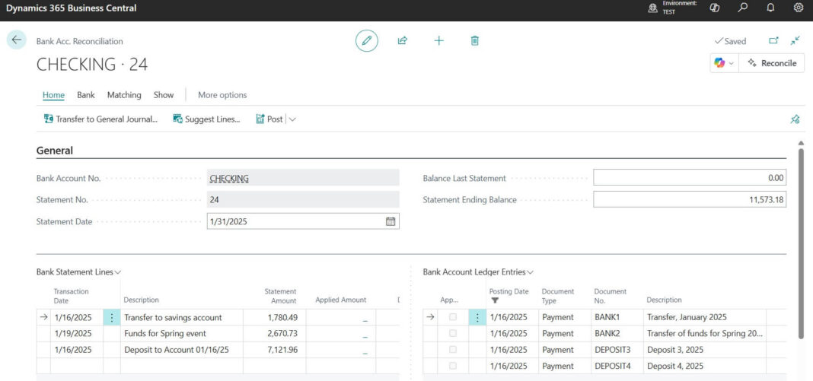Open the Environment TEST icon
Viewport: 813px width, 381px height.
pos(653,8)
